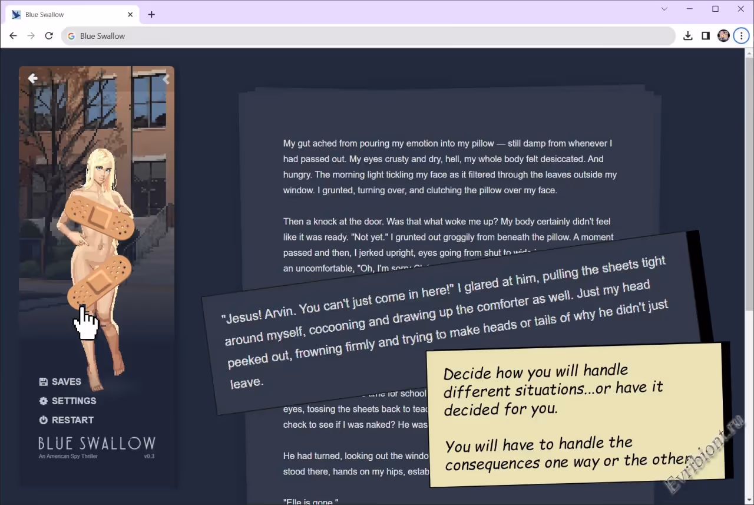This screenshot has width=754, height=505.
Task: Open the browser Downloads icon
Action: point(687,36)
